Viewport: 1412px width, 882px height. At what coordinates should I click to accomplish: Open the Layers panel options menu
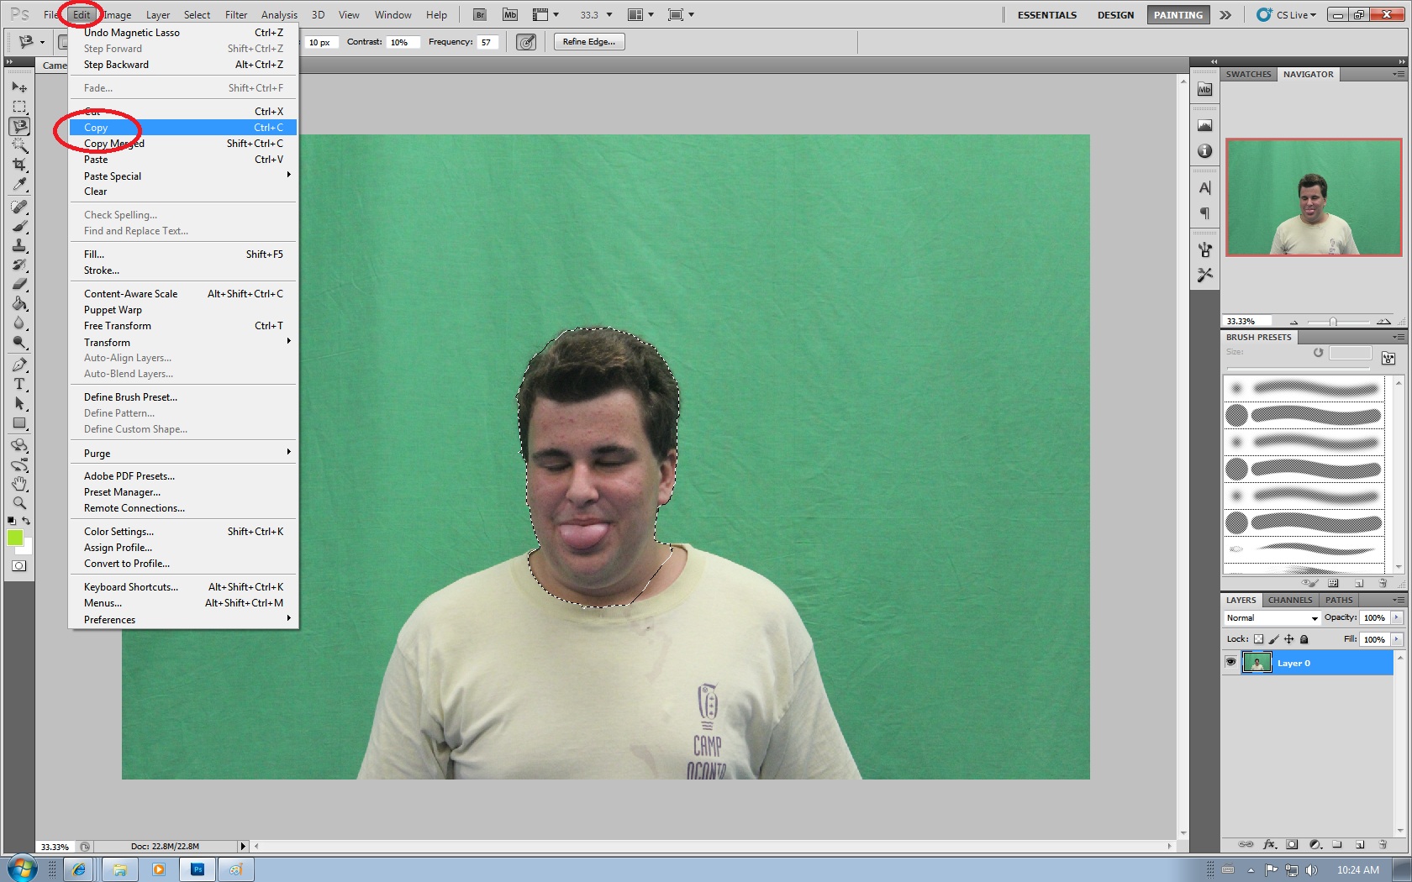(1398, 600)
